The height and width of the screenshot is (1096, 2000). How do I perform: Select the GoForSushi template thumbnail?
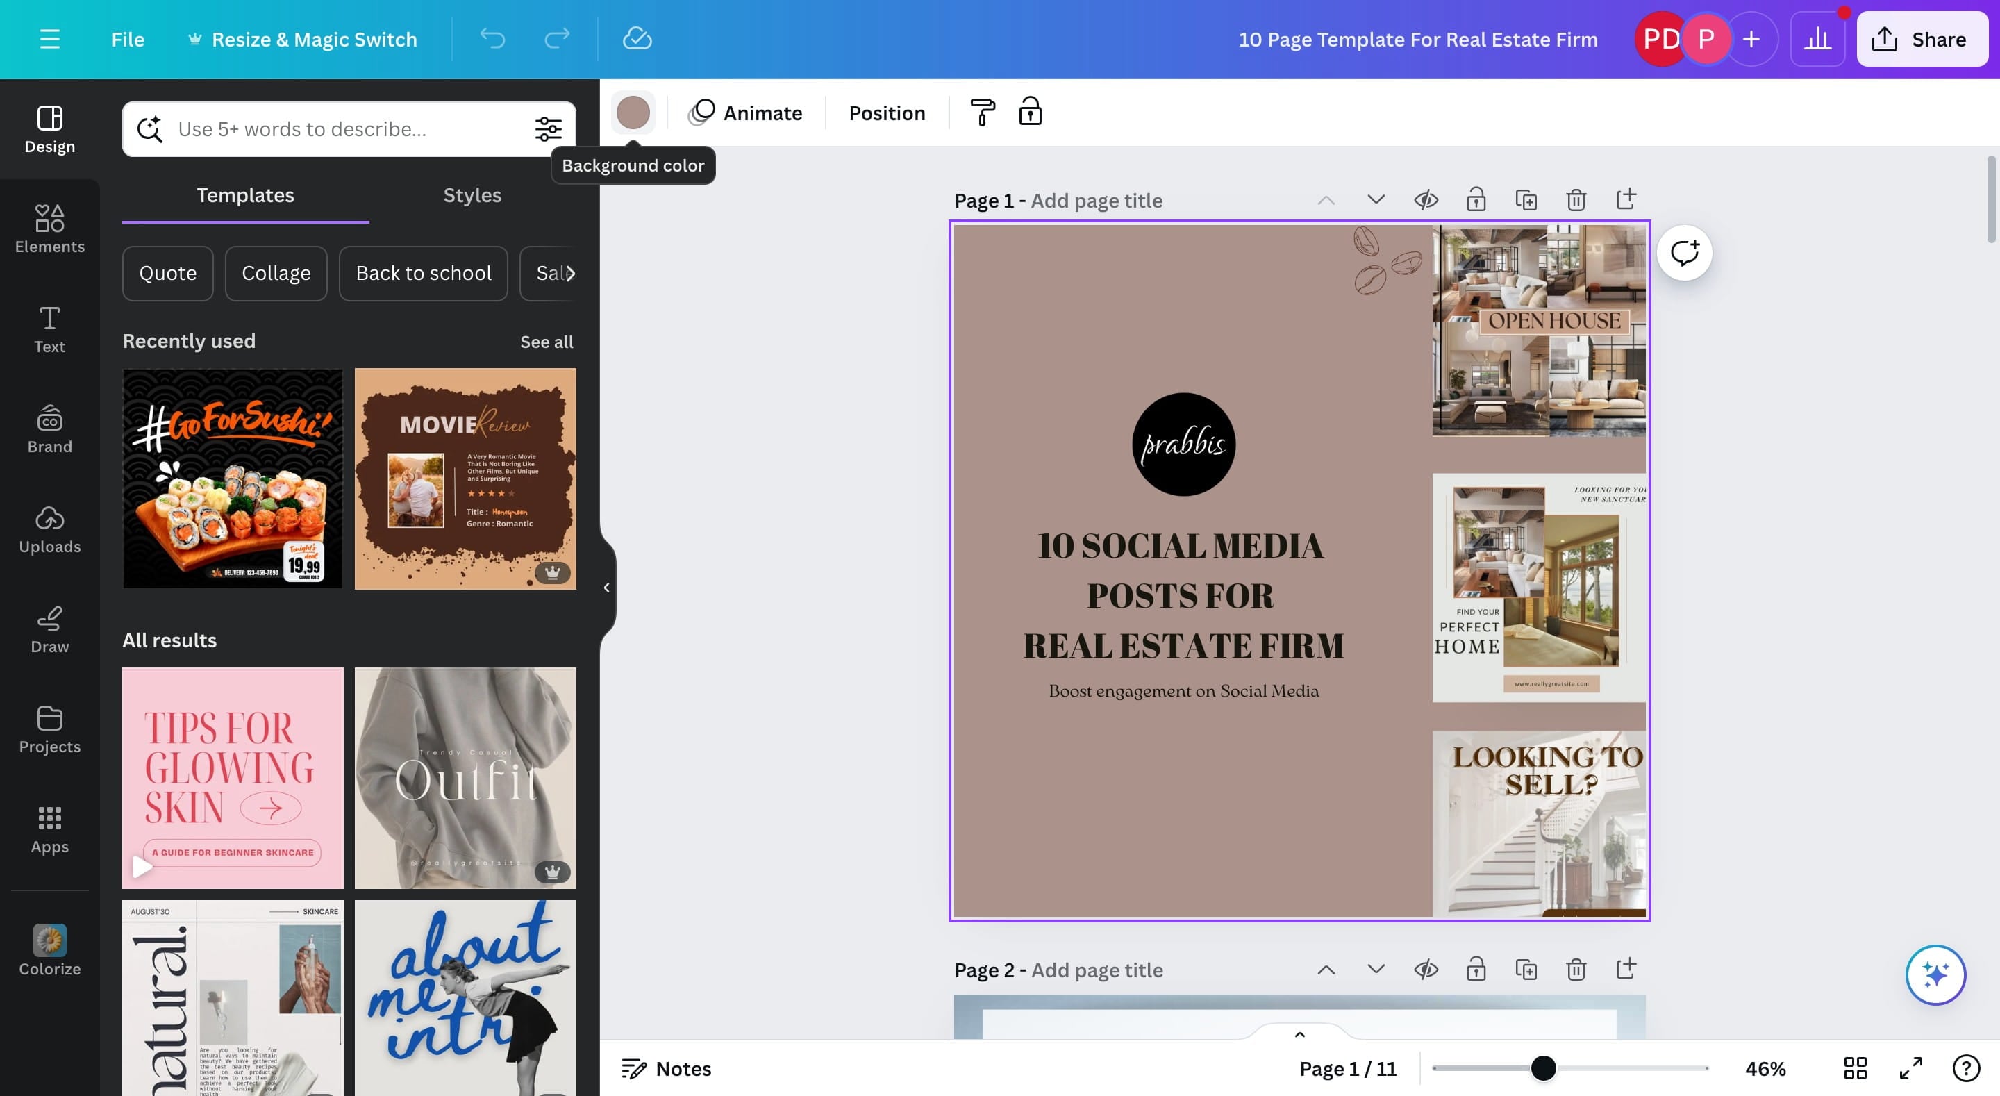(232, 479)
